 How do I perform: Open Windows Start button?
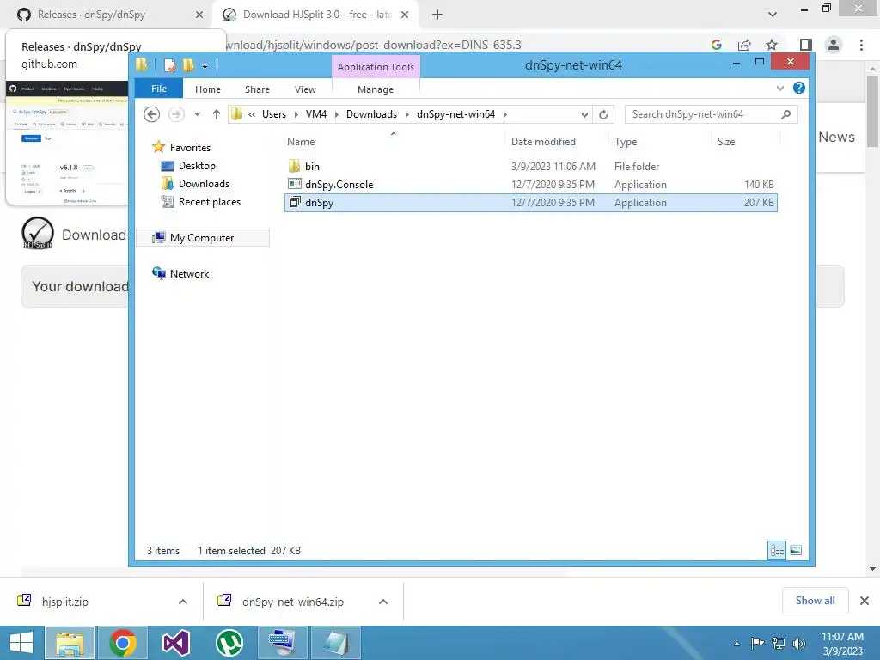coord(21,643)
